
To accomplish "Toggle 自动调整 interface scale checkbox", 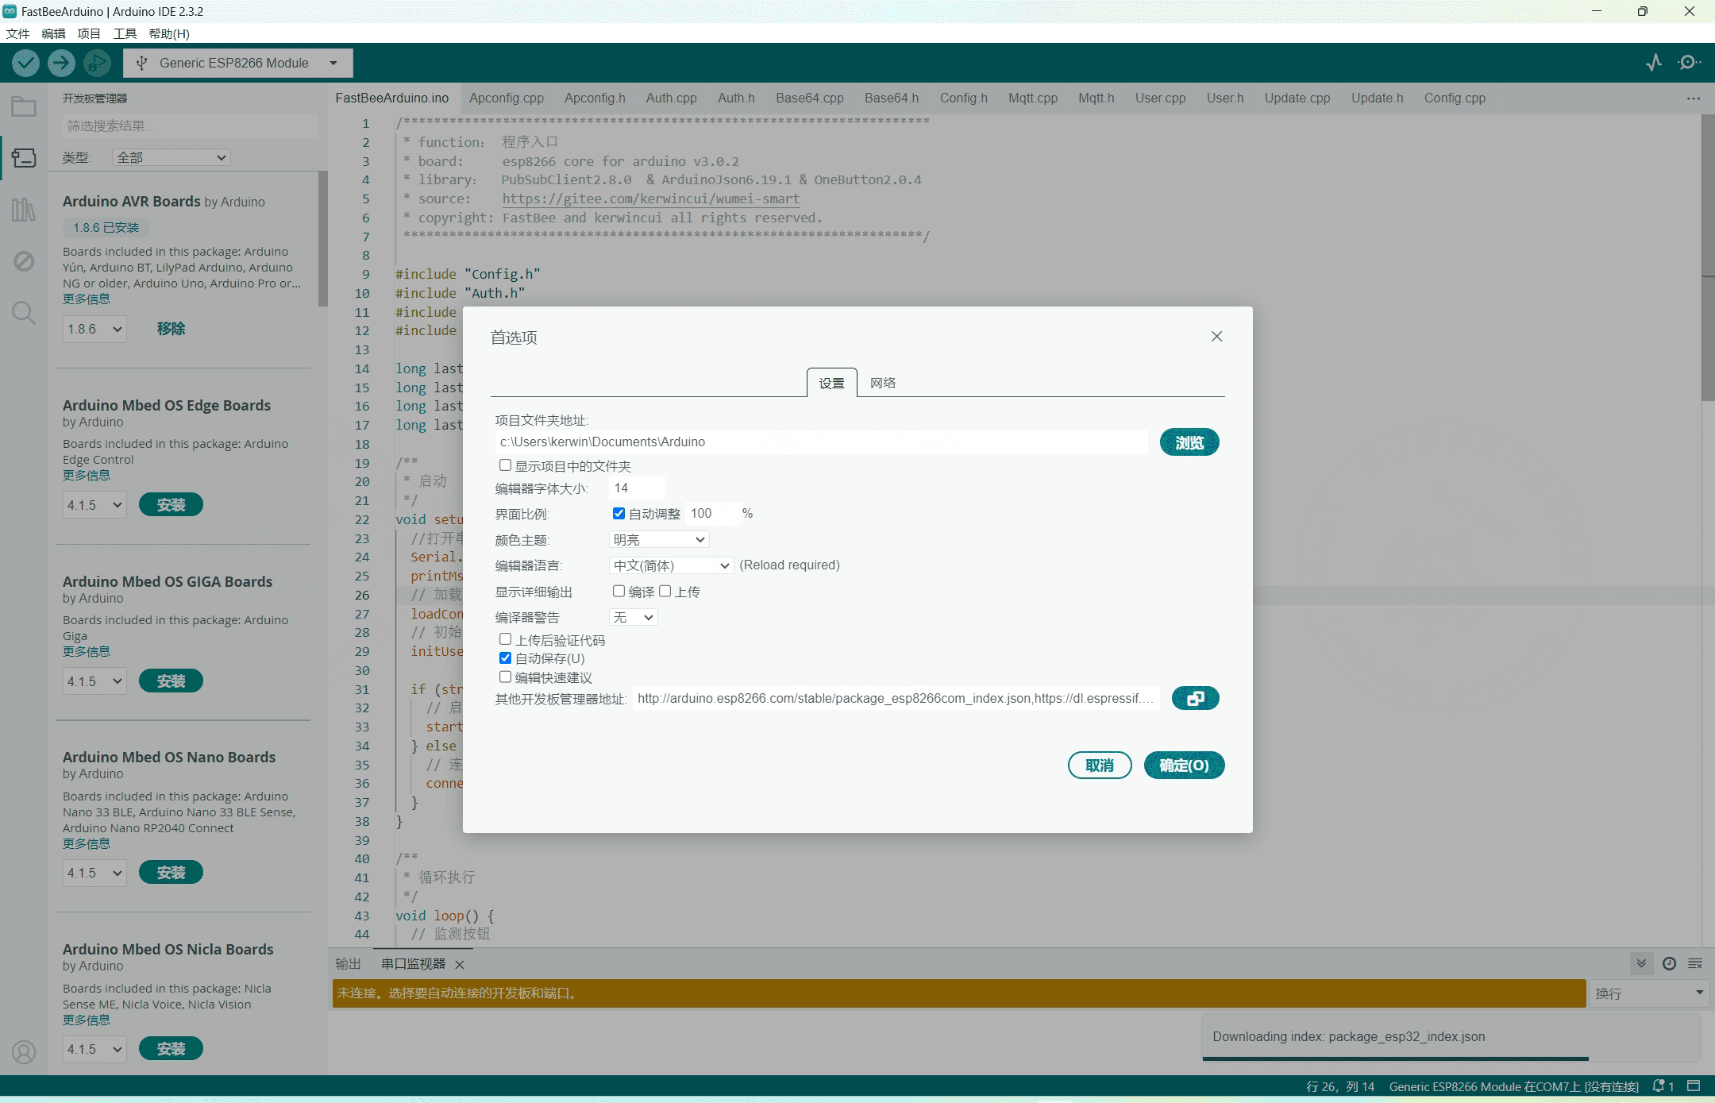I will (x=619, y=514).
